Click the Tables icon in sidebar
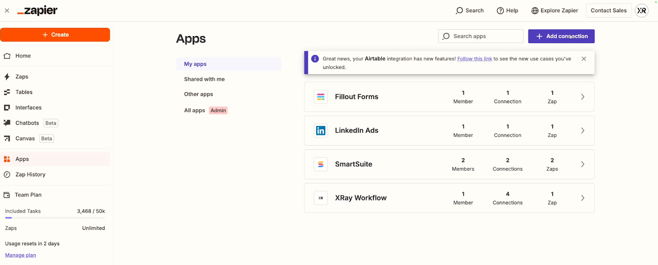The width and height of the screenshot is (658, 265). tap(7, 92)
